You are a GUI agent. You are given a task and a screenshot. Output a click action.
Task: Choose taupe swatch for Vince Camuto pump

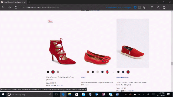coord(58,72)
